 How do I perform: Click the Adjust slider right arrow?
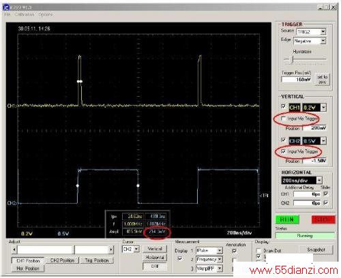[111, 250]
